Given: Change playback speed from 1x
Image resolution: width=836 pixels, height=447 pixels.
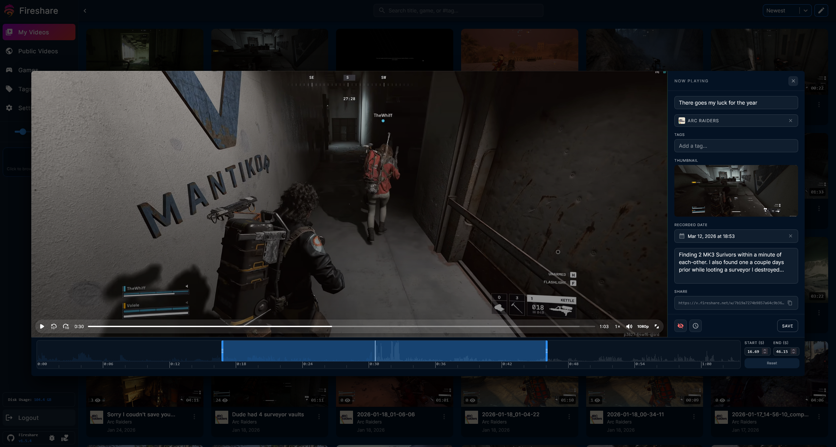Looking at the screenshot, I should pos(618,326).
